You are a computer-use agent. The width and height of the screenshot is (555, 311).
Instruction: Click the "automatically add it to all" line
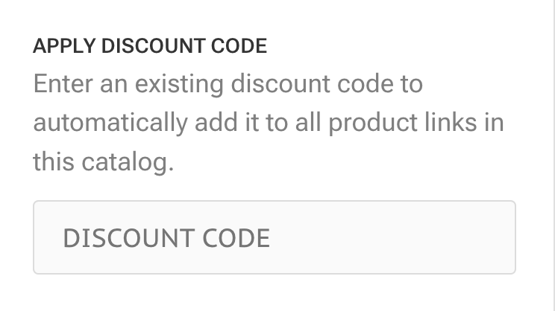tap(178, 122)
